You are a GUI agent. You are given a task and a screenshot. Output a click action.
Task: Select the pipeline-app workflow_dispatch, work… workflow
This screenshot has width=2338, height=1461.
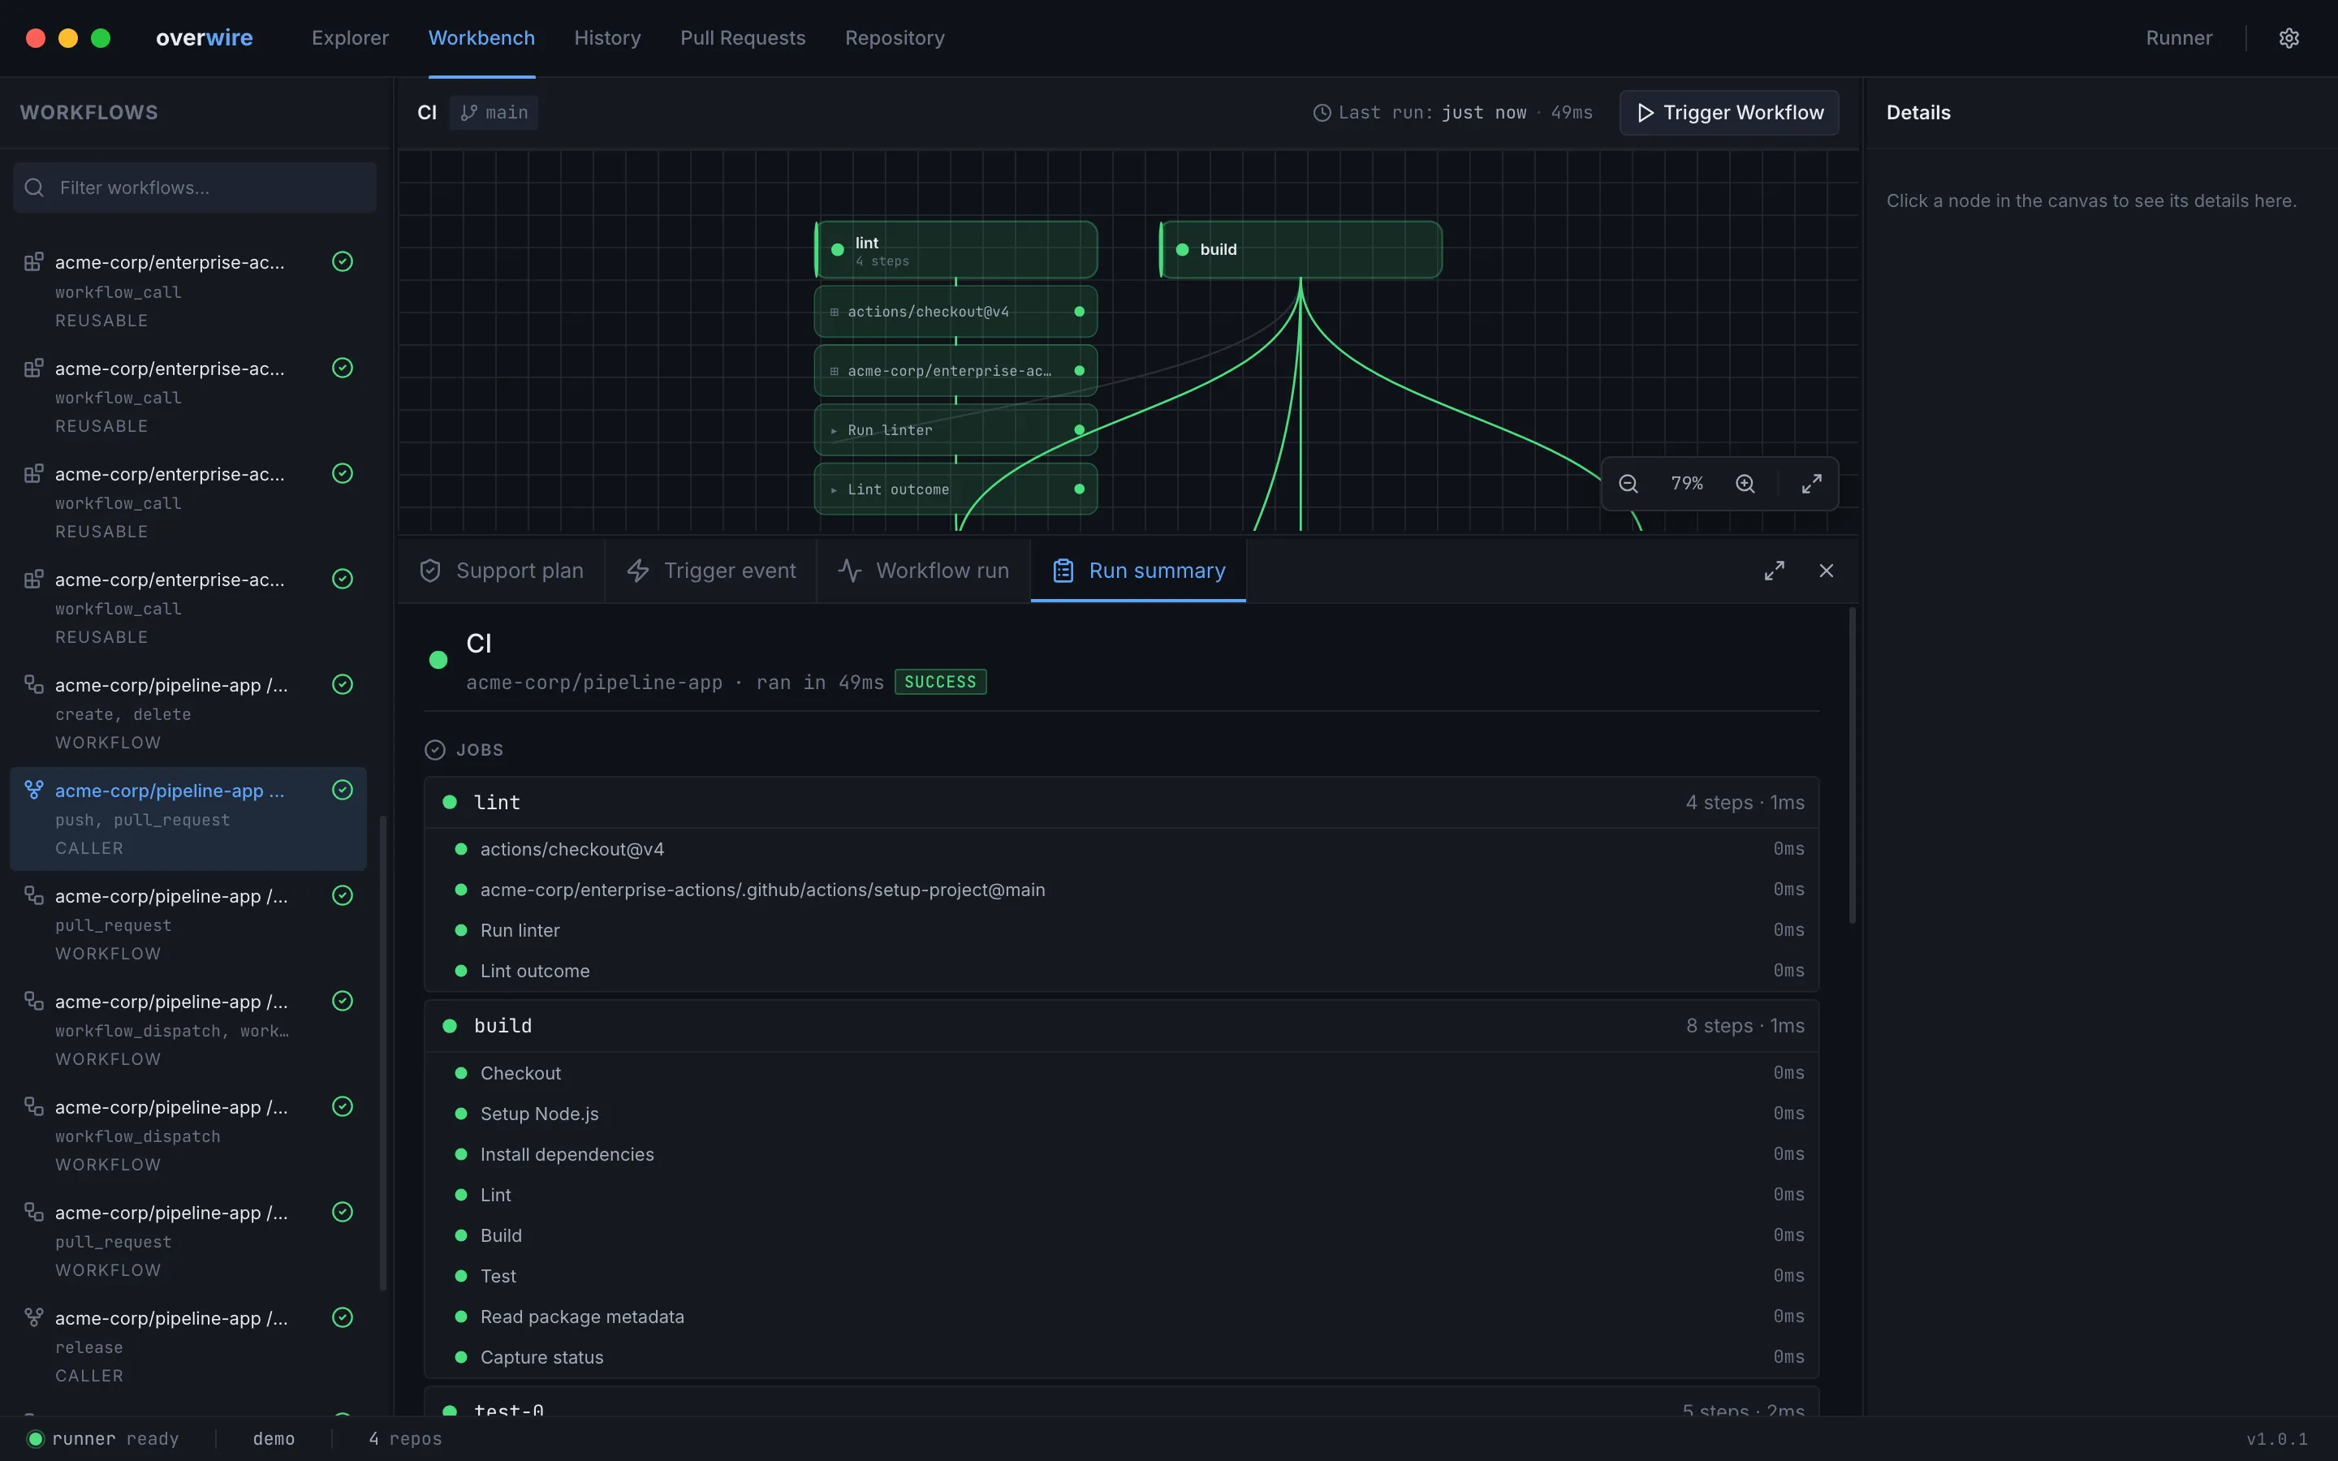click(x=188, y=1030)
